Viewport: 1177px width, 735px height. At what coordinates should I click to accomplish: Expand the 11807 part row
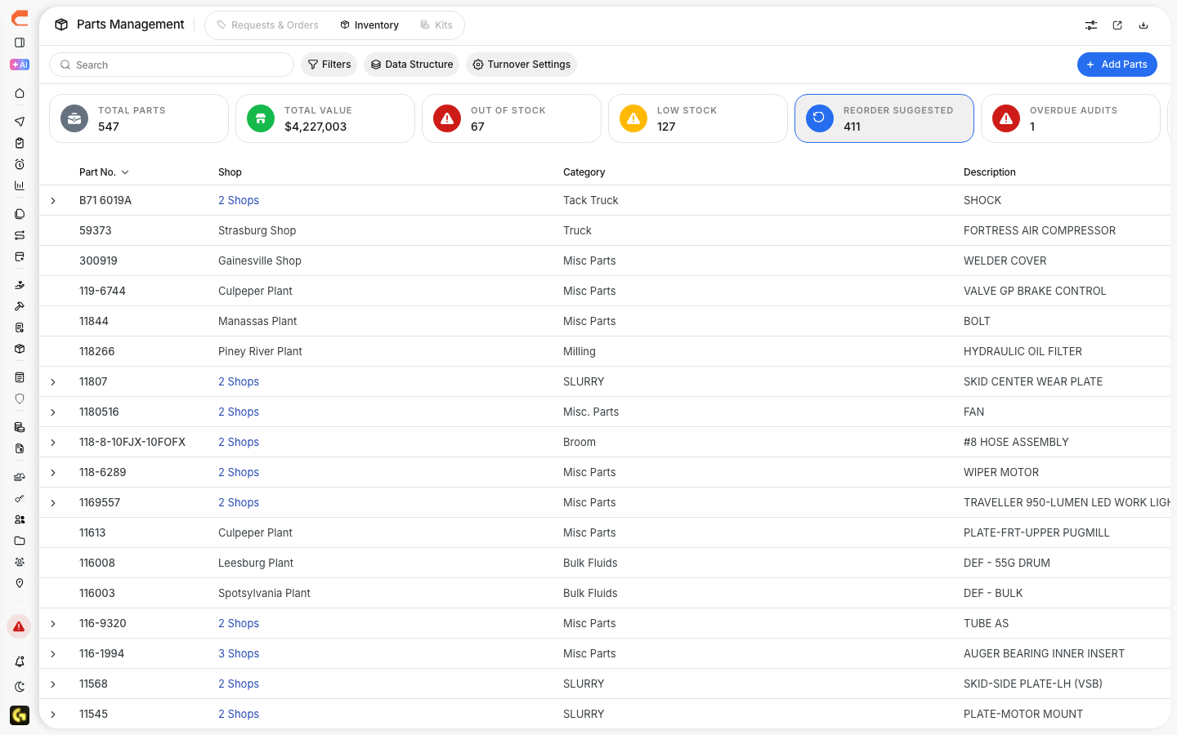tap(53, 382)
